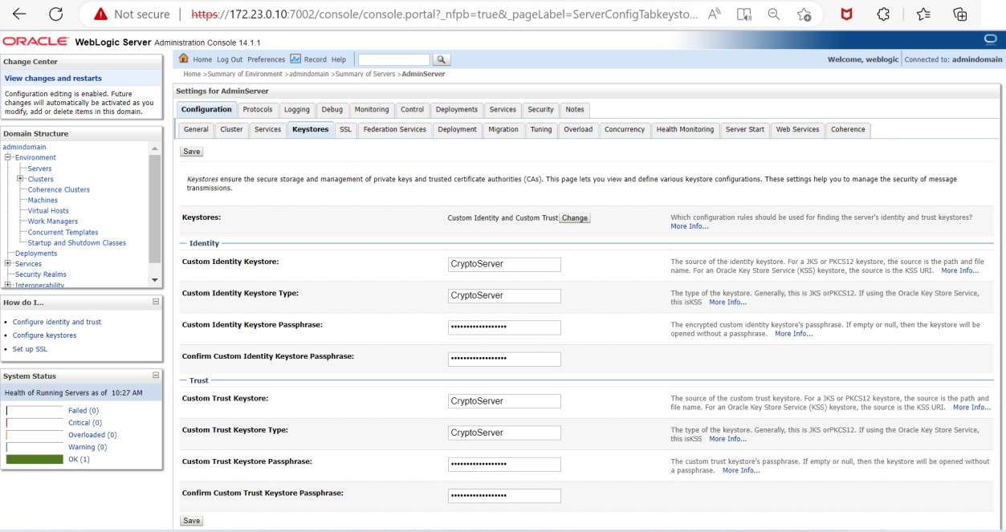The width and height of the screenshot is (1006, 532).
Task: Click the Record icon in console toolbar
Action: pyautogui.click(x=295, y=59)
